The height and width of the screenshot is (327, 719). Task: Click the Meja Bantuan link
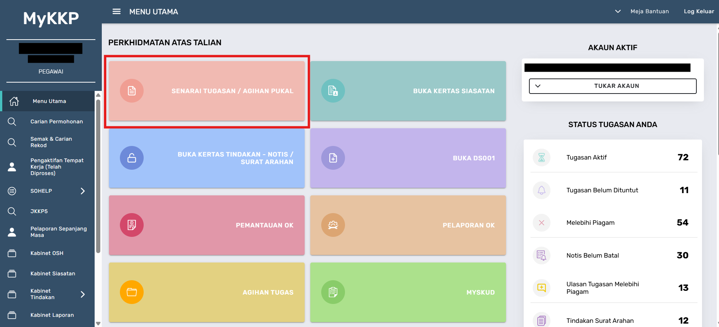[x=649, y=11]
